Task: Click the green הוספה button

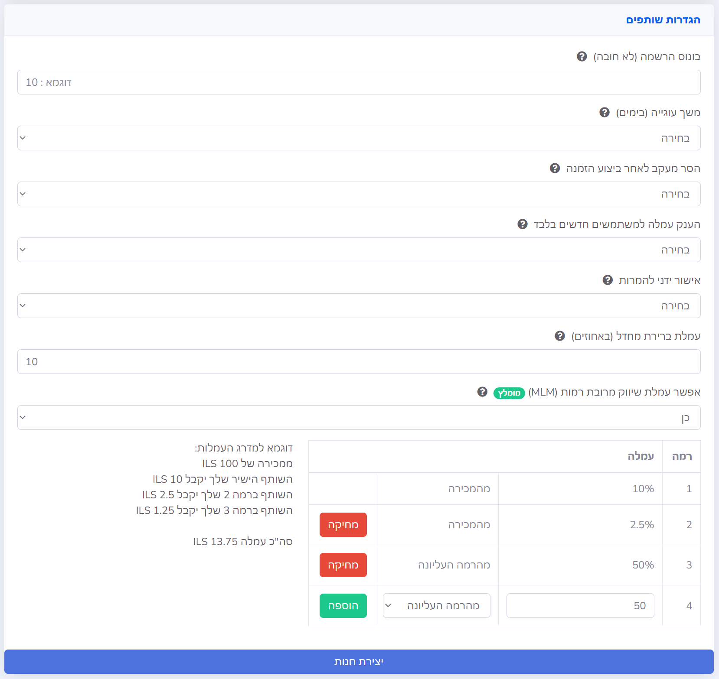Action: (343, 606)
